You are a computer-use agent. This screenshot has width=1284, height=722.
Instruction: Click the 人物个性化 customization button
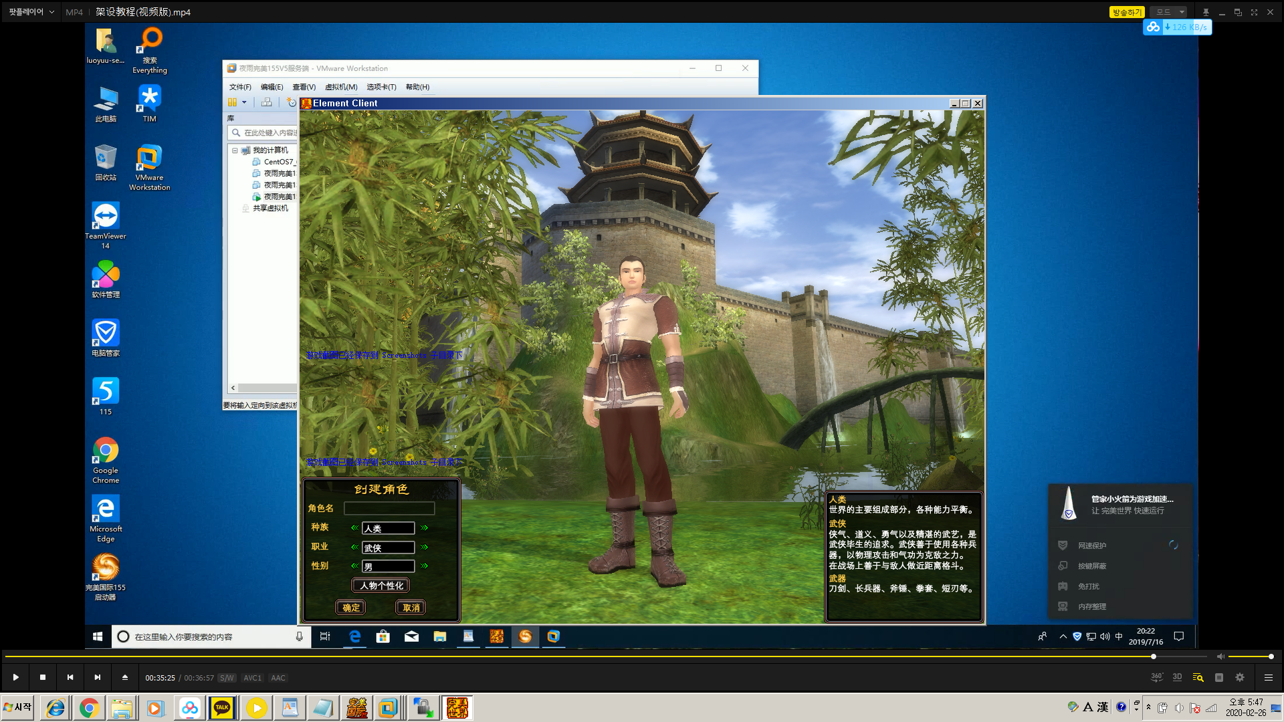381,586
